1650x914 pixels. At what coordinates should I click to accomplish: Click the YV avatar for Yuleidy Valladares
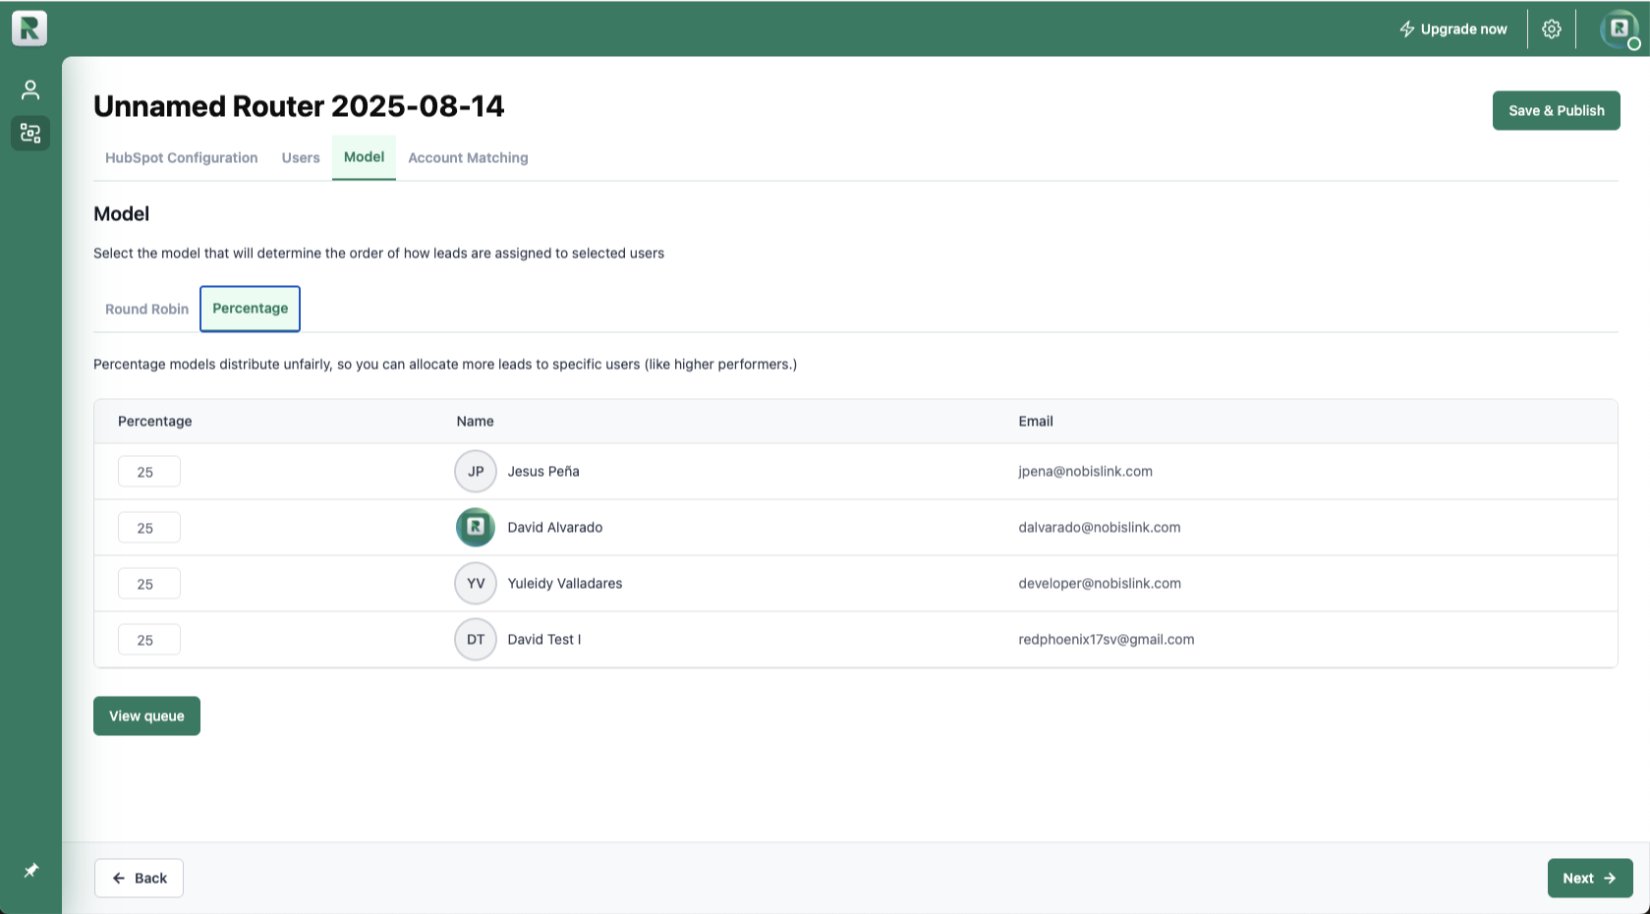click(476, 584)
